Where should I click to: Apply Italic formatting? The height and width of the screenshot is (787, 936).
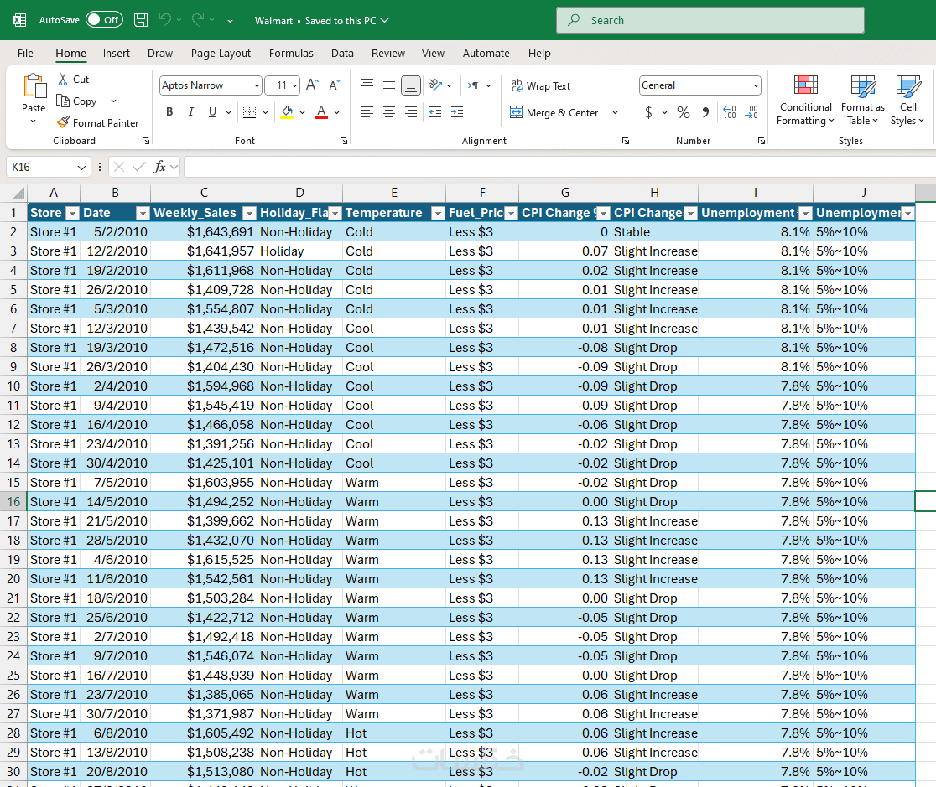(x=190, y=112)
